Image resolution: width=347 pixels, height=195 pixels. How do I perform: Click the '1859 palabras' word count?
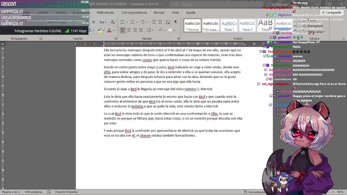click(33, 192)
